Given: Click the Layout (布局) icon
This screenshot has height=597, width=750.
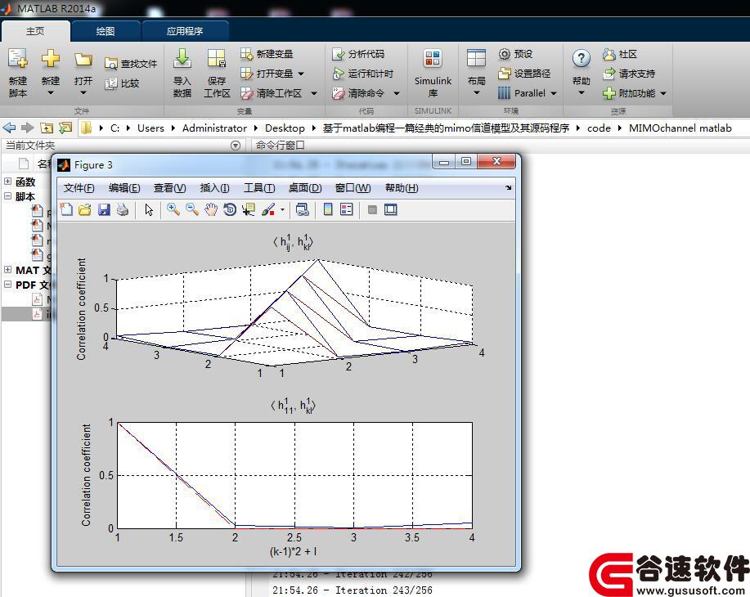Looking at the screenshot, I should tap(476, 59).
